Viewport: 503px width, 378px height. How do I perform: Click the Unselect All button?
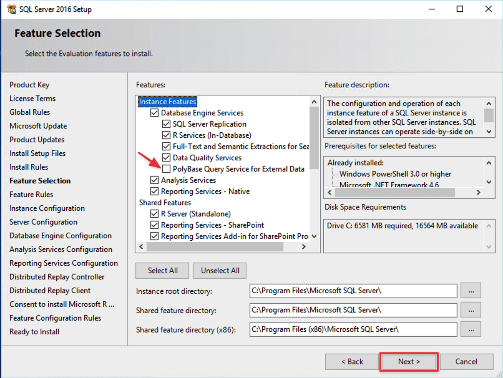click(x=220, y=271)
